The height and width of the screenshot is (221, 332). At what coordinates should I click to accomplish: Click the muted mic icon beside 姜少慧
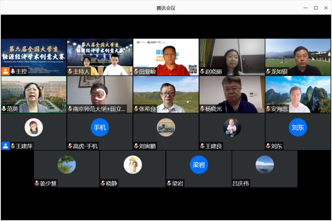[37, 183]
